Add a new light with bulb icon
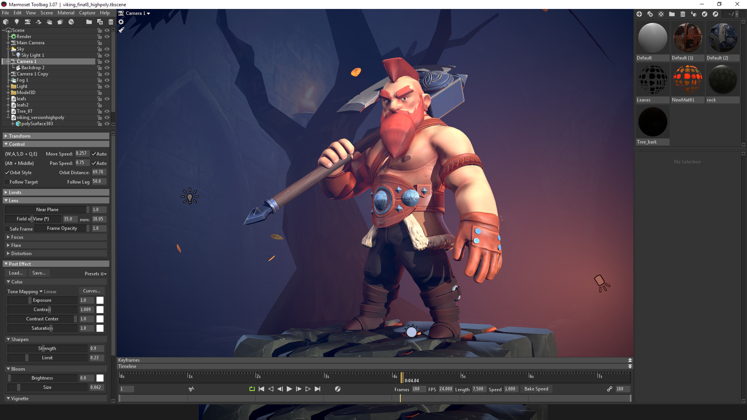 pyautogui.click(x=17, y=22)
